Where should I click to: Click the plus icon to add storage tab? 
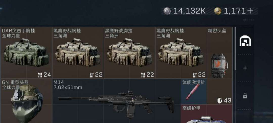pos(245,68)
